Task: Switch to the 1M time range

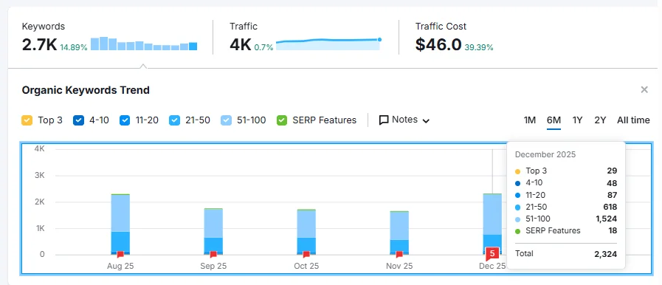Action: (529, 120)
